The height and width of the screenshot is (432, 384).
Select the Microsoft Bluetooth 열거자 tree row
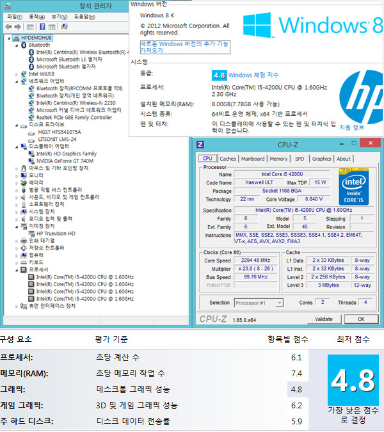[66, 67]
